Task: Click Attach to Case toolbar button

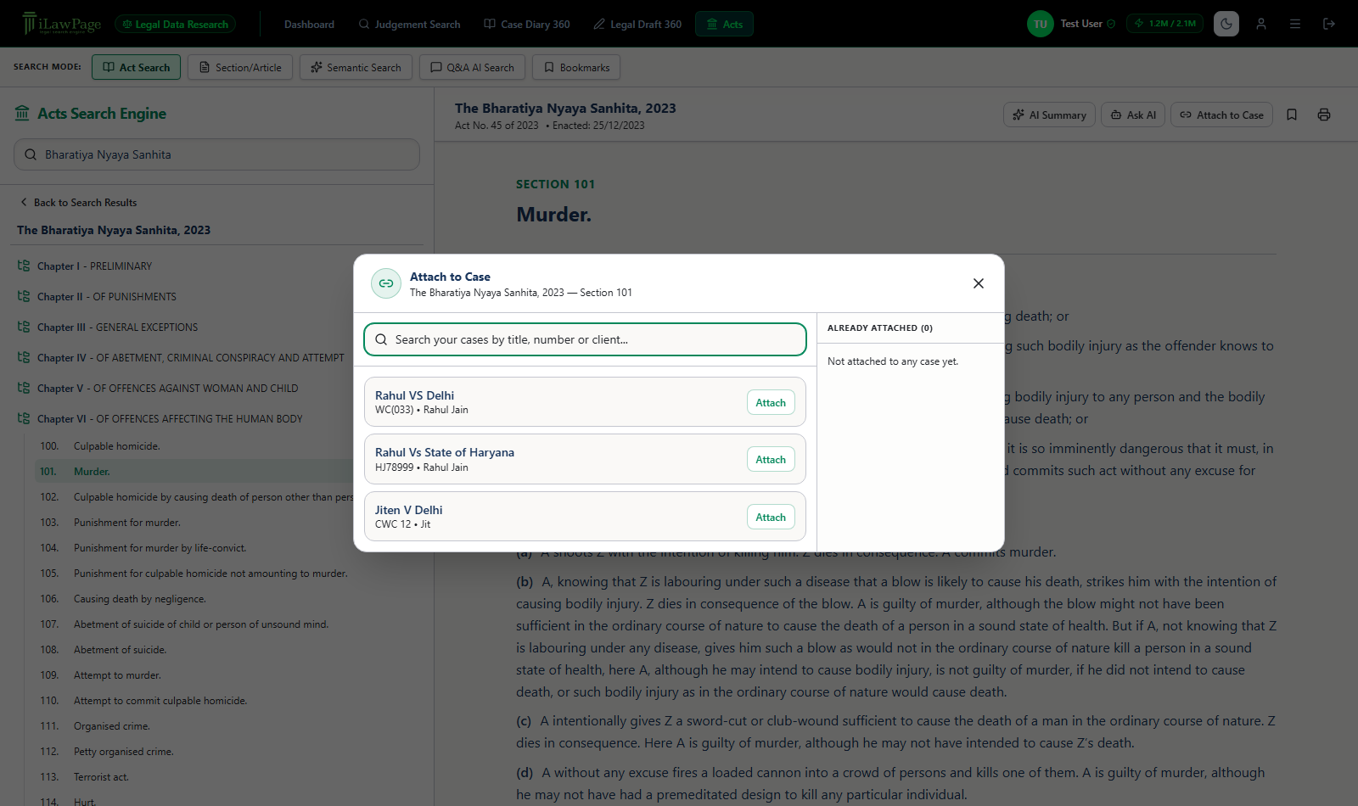Action: click(x=1221, y=115)
